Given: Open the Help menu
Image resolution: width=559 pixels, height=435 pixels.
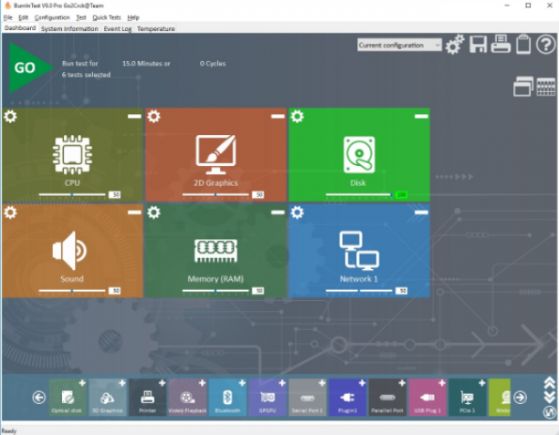Looking at the screenshot, I should tap(133, 17).
